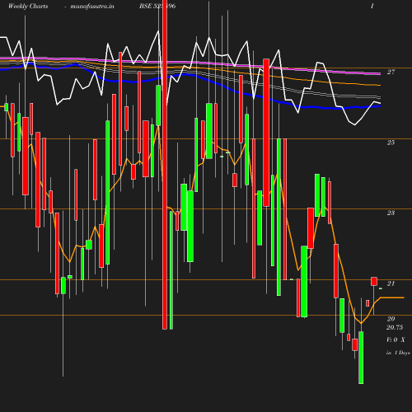Click the 20.75 current price value

[x=395, y=327]
